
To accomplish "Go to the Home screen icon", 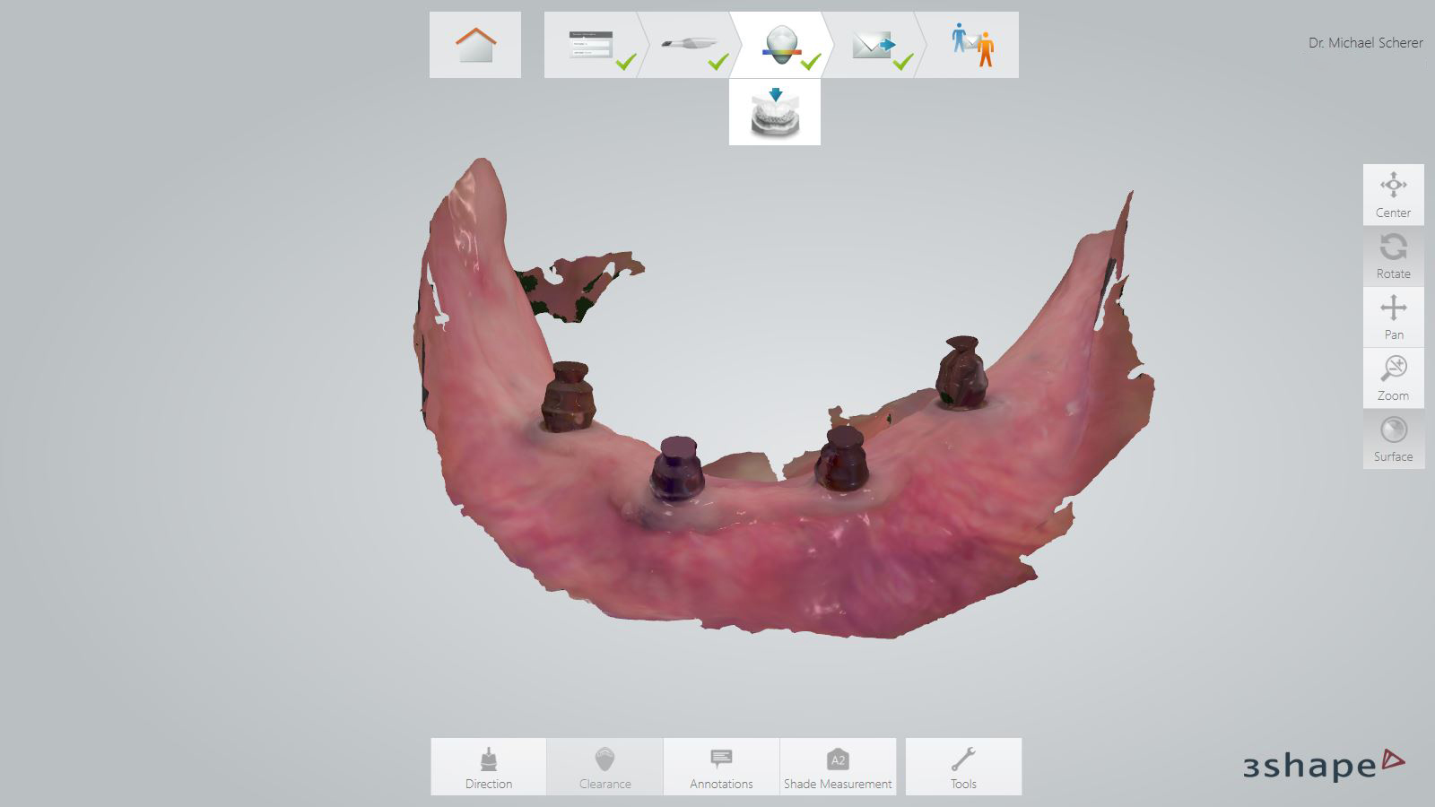I will click(x=475, y=45).
